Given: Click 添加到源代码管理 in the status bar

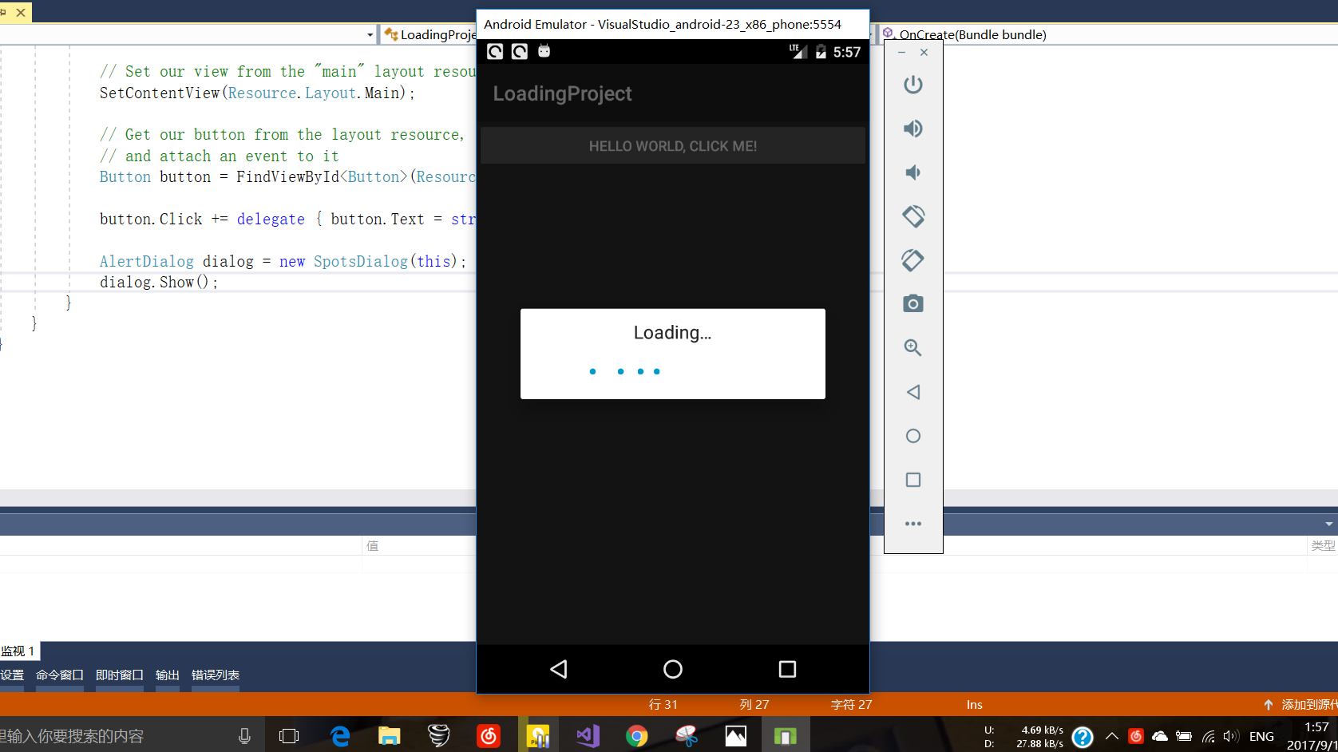Looking at the screenshot, I should tap(1301, 705).
